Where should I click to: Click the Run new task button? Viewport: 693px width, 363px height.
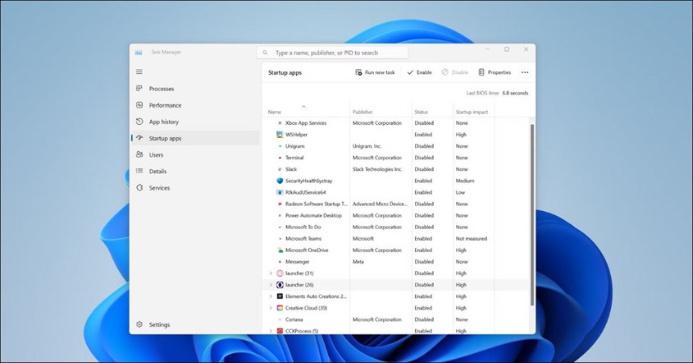[376, 72]
